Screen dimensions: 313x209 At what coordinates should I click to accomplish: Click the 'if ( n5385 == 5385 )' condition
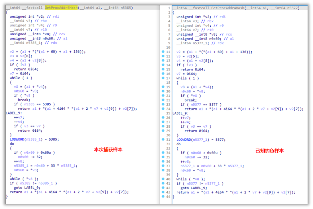34,104
